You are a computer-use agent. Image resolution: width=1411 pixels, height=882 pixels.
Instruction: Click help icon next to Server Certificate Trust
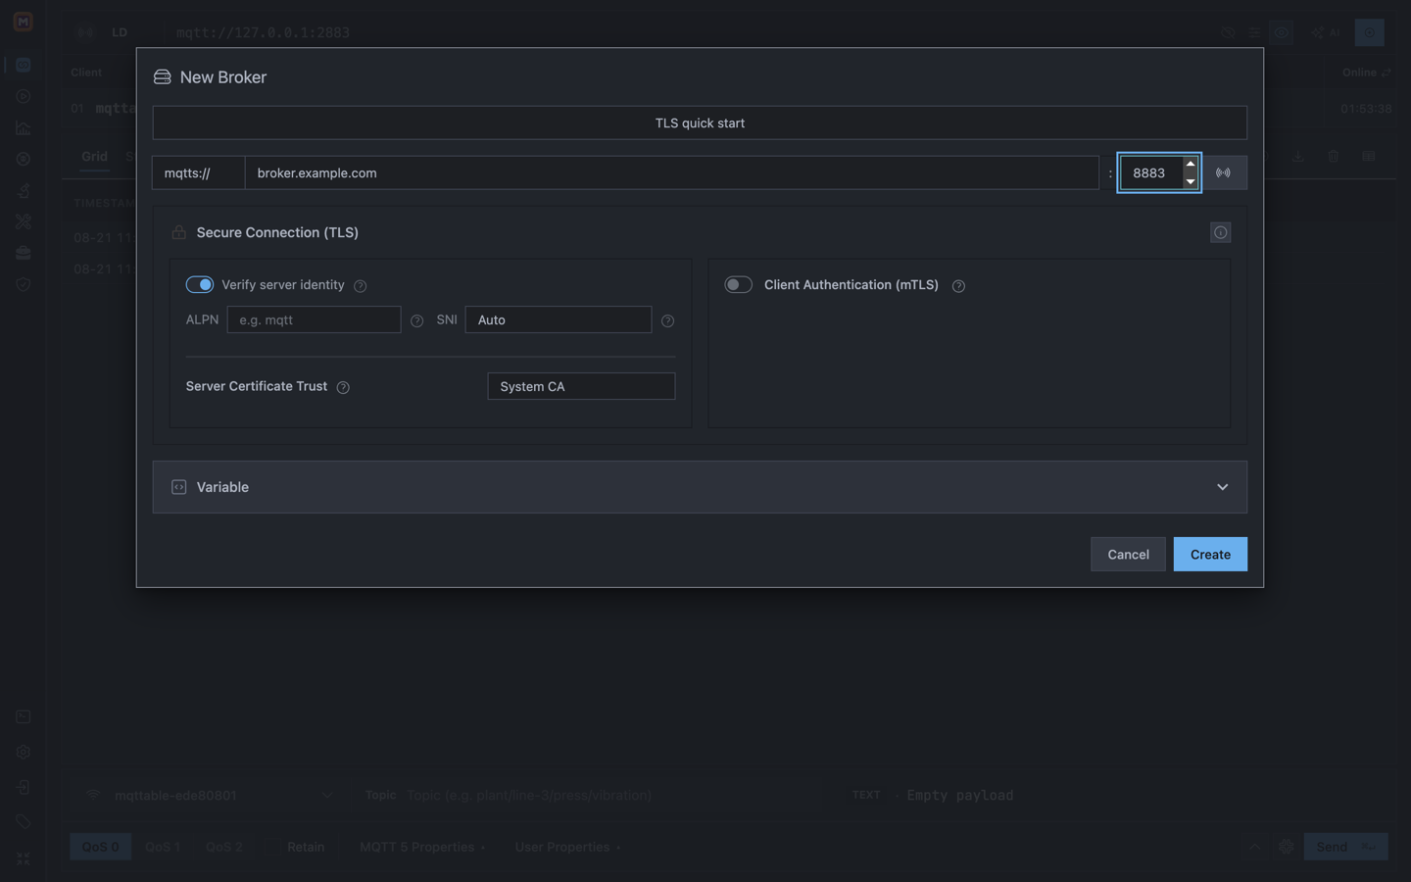coord(343,387)
